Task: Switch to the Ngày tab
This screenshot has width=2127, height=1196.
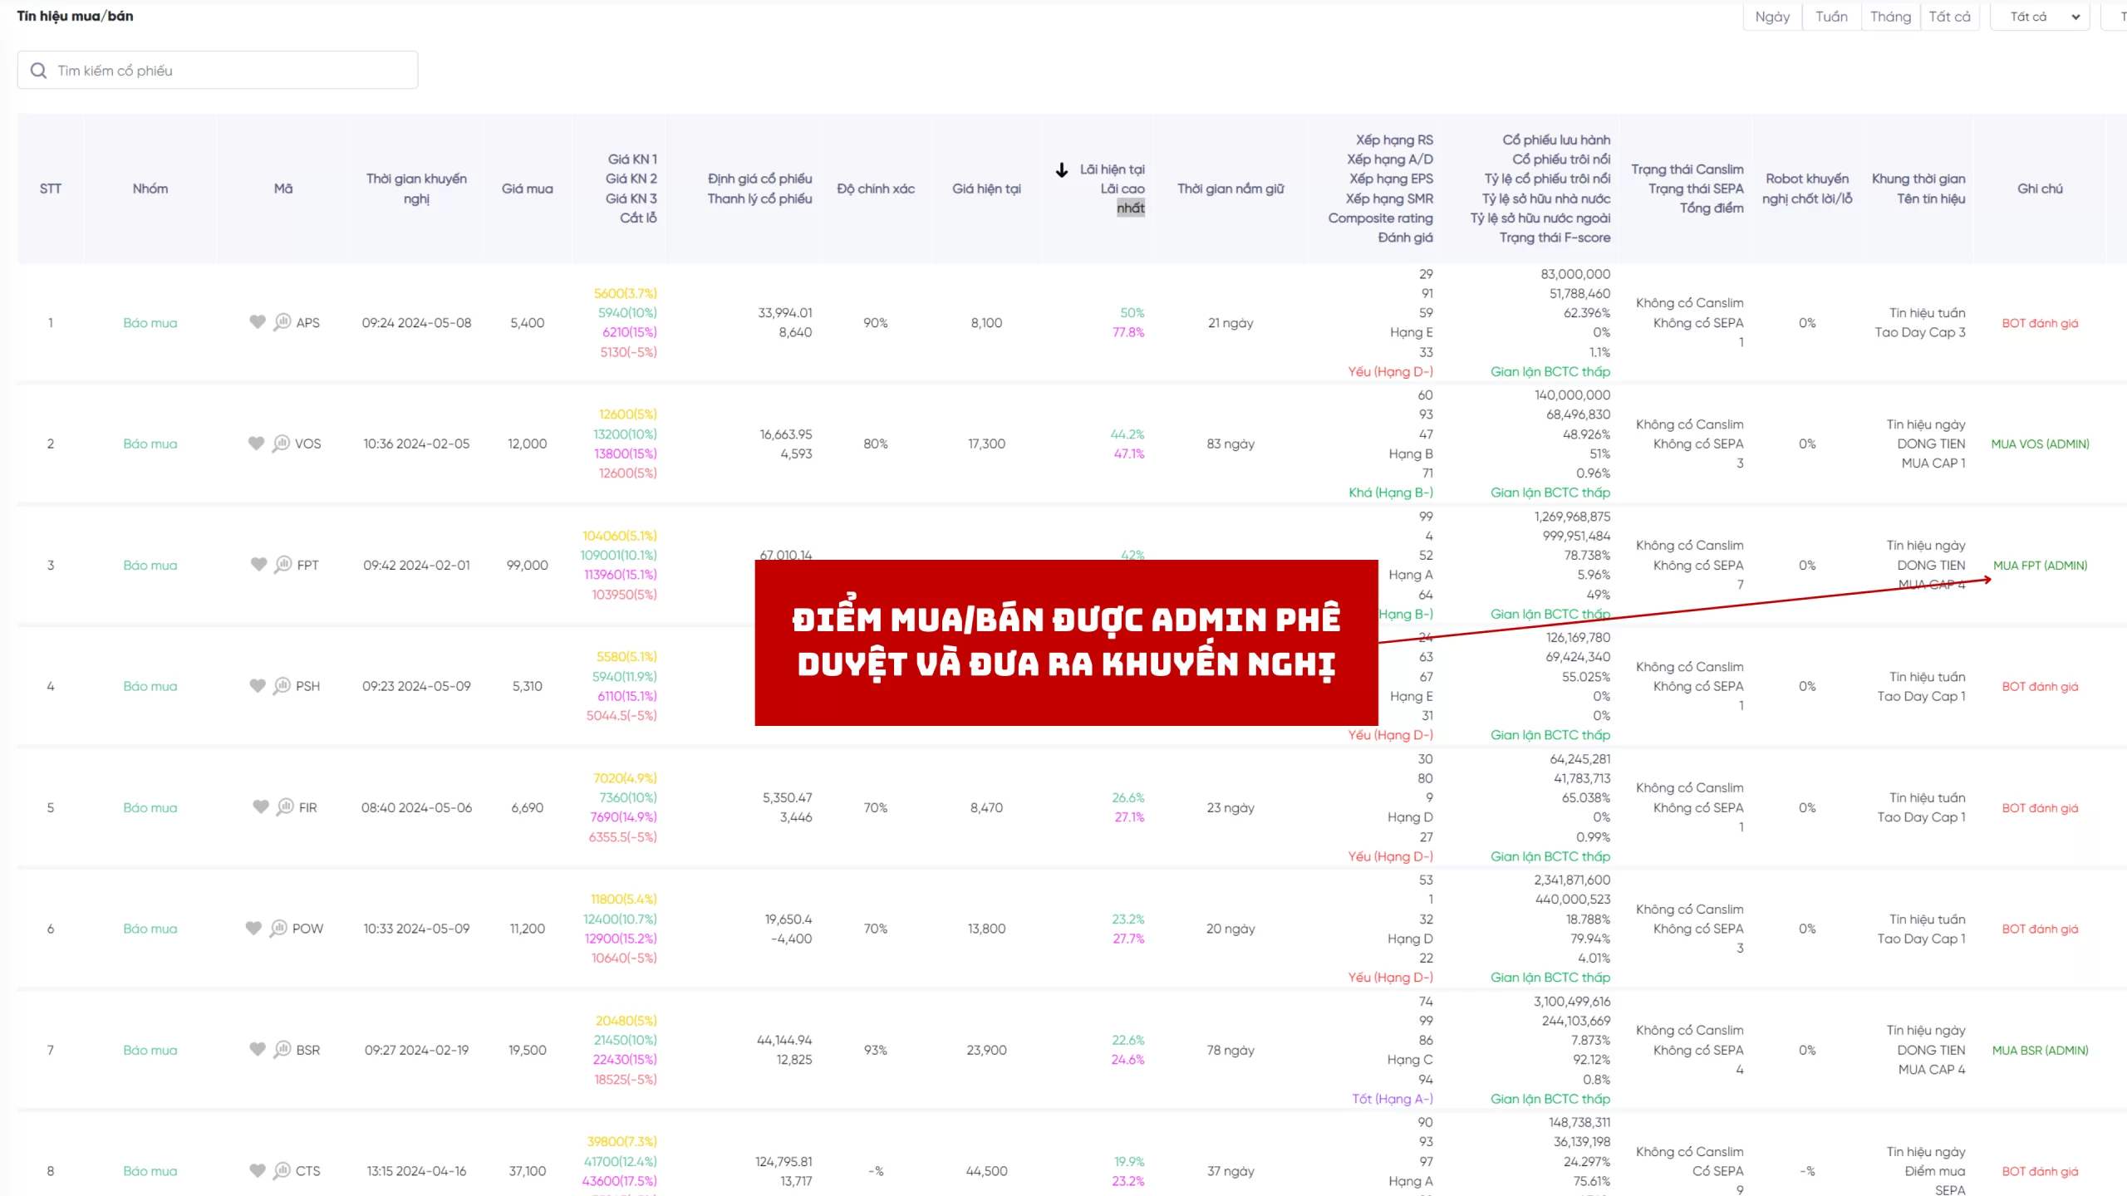Action: tap(1772, 17)
